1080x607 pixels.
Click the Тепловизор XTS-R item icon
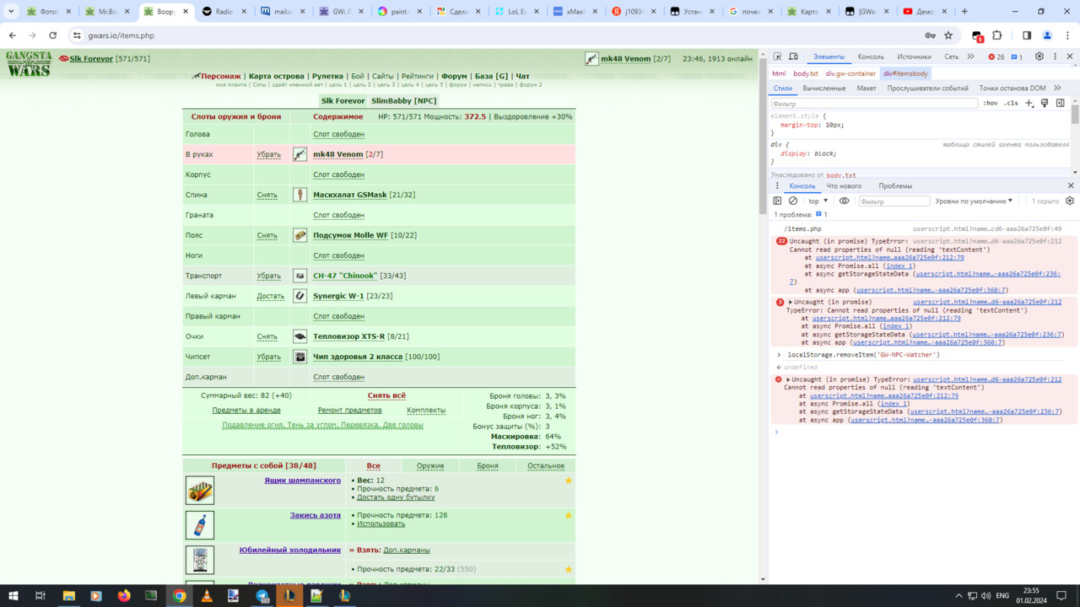click(300, 336)
